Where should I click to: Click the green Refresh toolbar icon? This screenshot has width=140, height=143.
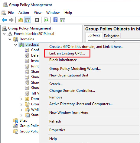[x=46, y=20]
